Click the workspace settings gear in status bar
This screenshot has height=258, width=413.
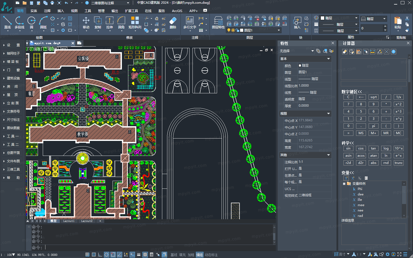pos(388,254)
